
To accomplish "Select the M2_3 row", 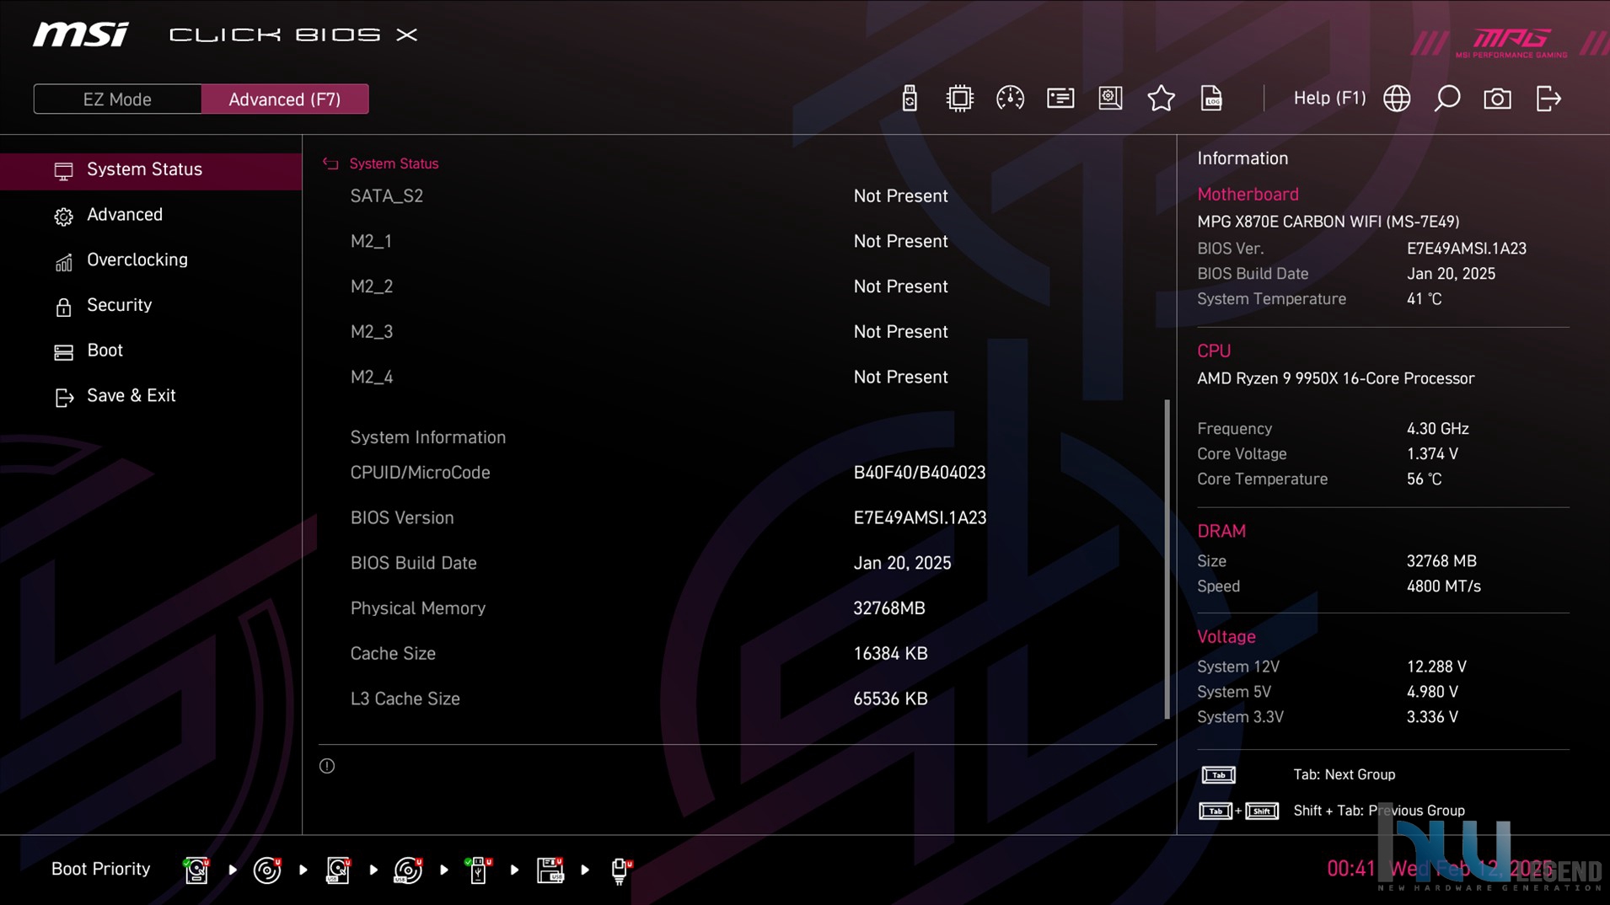I will [738, 332].
